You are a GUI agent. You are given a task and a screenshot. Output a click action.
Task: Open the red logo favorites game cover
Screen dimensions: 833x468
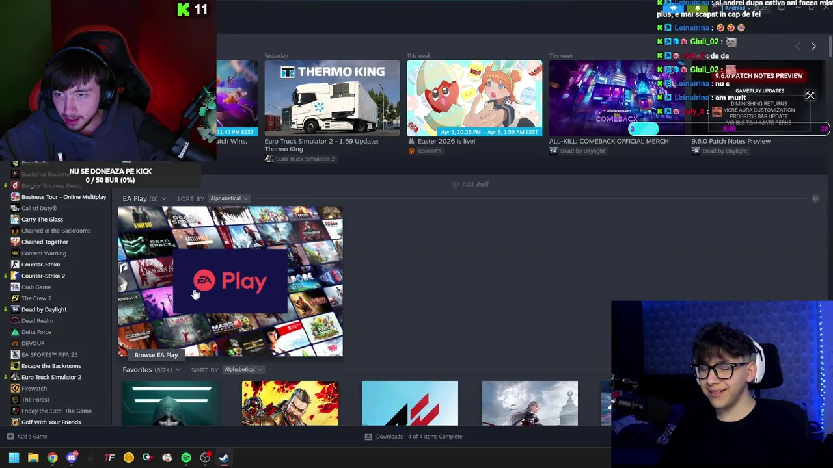coord(410,403)
